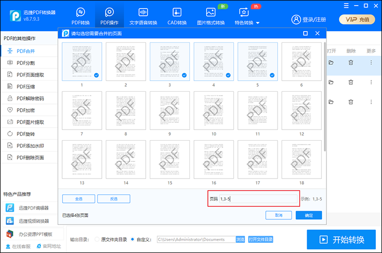Viewport: 382px width, 253px height.
Task: Close the page selection dialog
Action: (317, 34)
